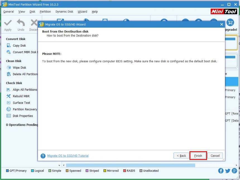Click the Back button in wizard
The height and width of the screenshot is (180, 240).
(x=181, y=156)
